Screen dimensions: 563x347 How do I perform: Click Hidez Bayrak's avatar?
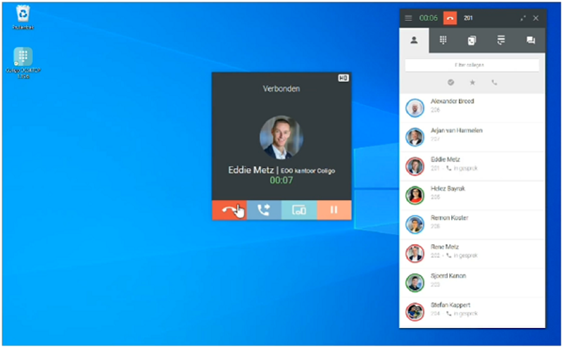415,195
